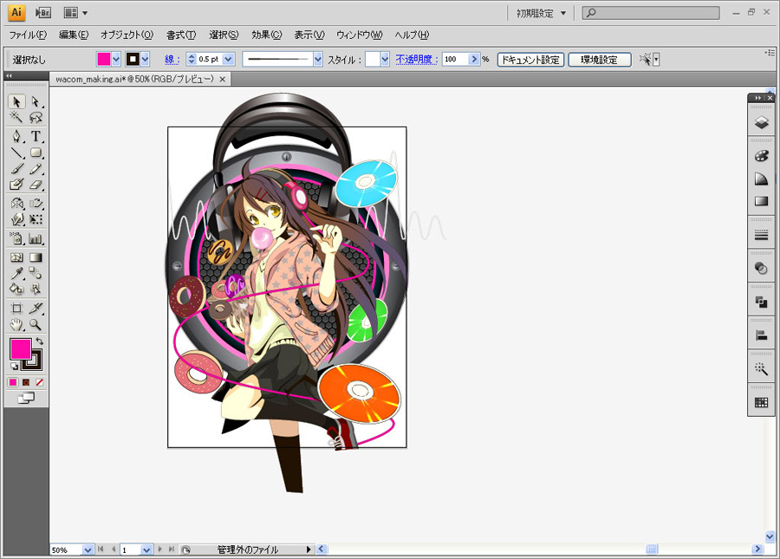Select the Line Segment tool
The width and height of the screenshot is (780, 559).
[16, 153]
